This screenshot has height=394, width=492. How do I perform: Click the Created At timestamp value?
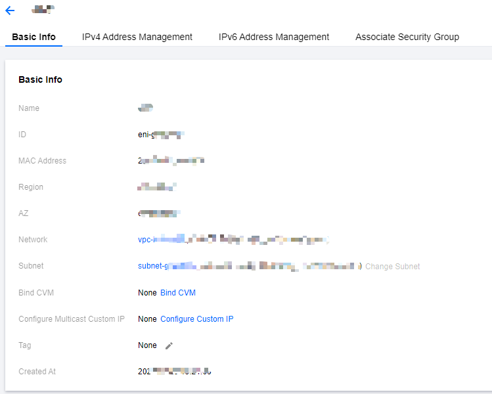pos(175,372)
